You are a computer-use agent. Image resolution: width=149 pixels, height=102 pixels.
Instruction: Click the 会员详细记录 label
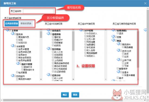tap(25, 52)
